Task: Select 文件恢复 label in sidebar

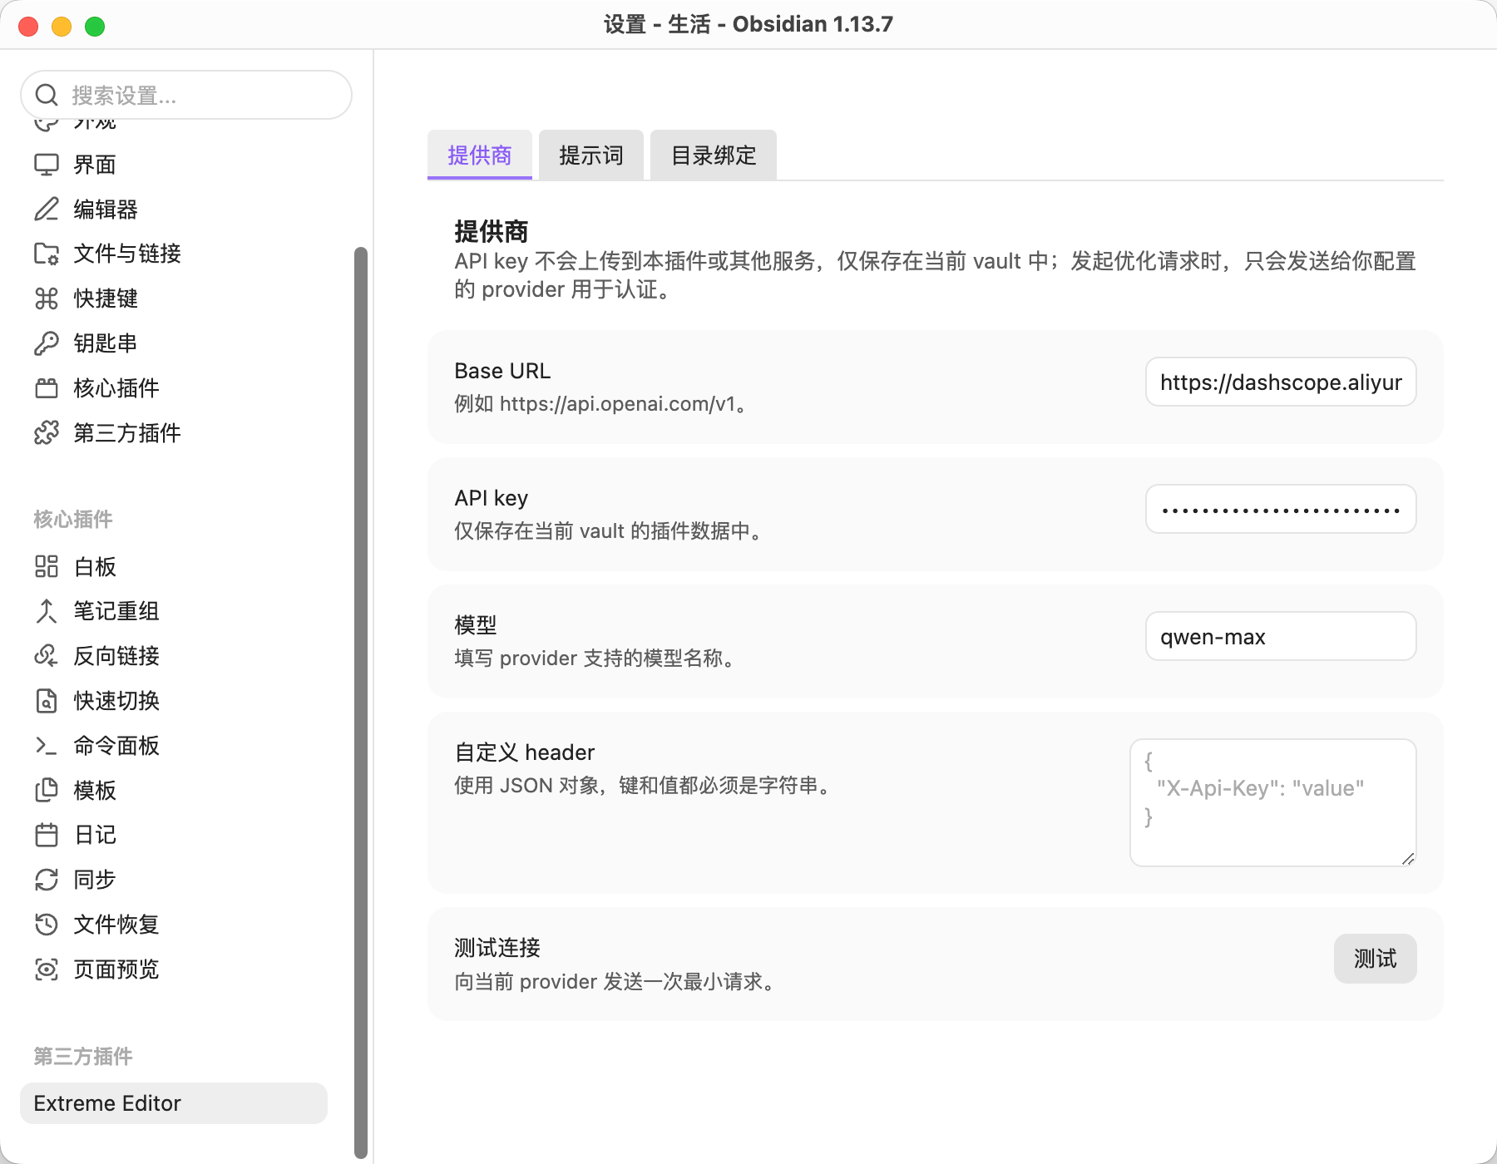Action: 116,925
